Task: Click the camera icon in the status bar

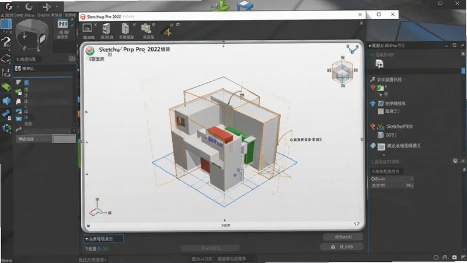Action: [x=454, y=257]
